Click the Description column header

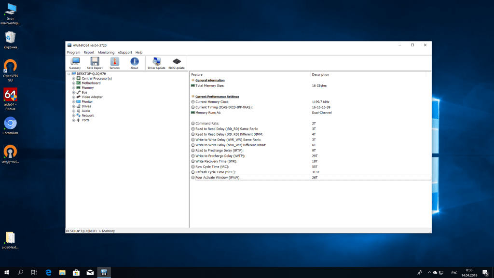(x=368, y=75)
